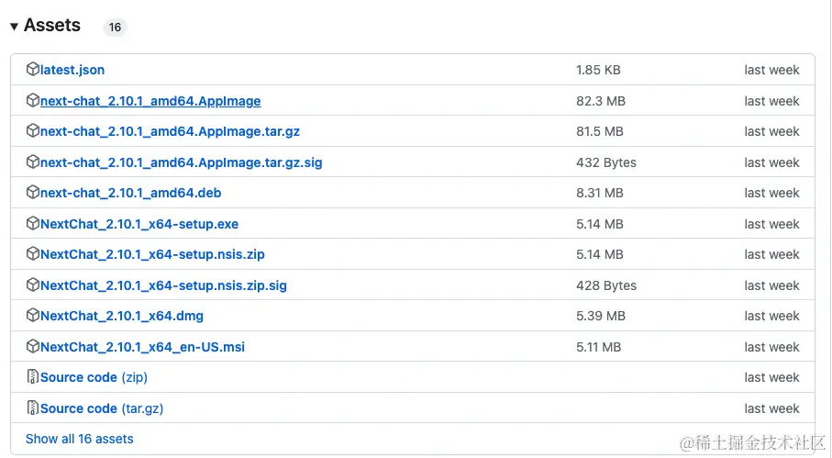Click file icon beside Source code (tar.gz)
Viewport: 832px width, 458px height.
point(33,408)
